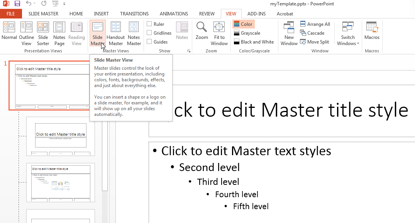Open Slide Sorter view
Screen dimensions: 415x223
(x=43, y=33)
